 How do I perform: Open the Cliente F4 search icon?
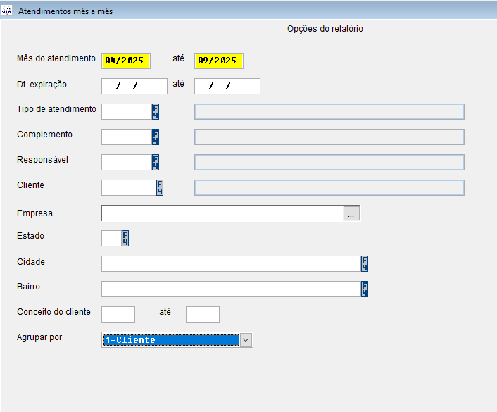(160, 187)
